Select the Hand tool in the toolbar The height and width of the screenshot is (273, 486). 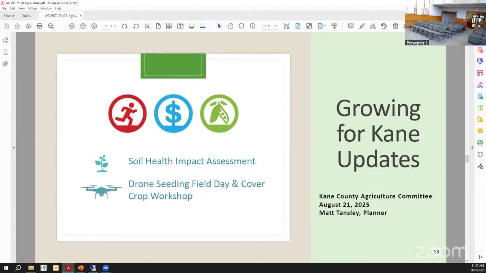pyautogui.click(x=230, y=26)
